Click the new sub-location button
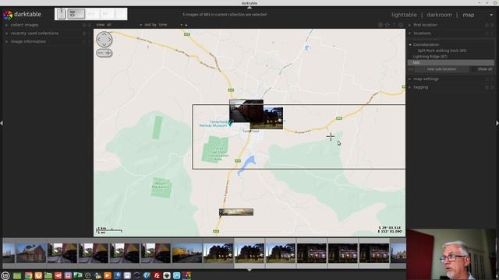Viewport: 499px width, 280px height. [441, 69]
